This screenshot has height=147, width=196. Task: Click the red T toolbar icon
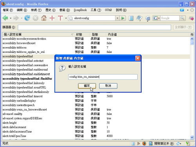[x=60, y=18]
